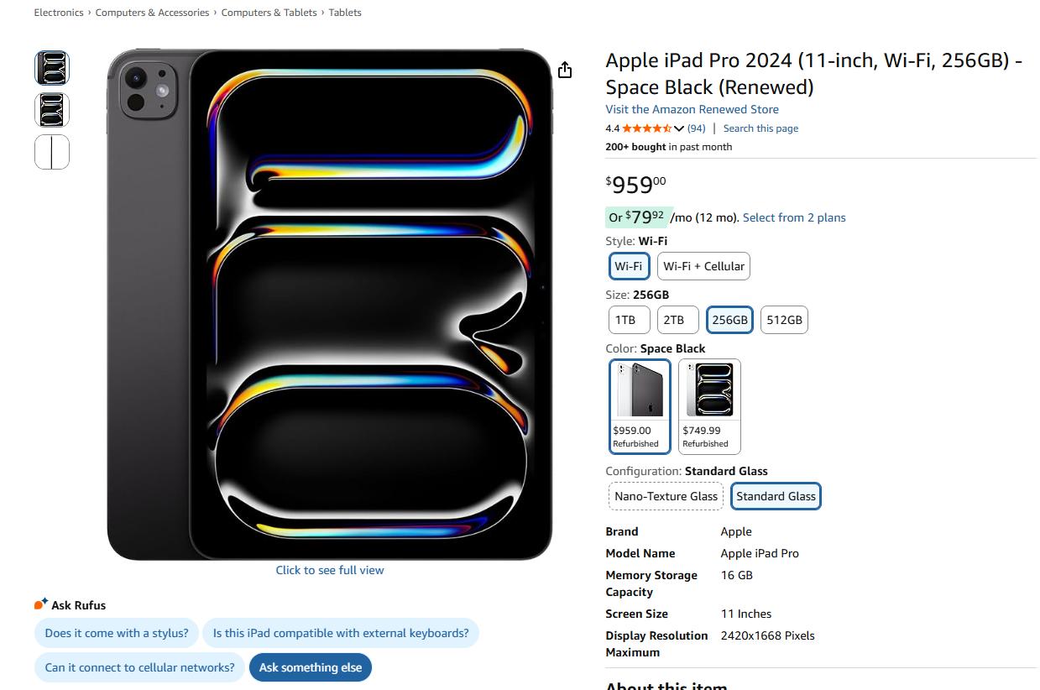
Task: Select the third side-view thumbnail
Action: (x=52, y=152)
